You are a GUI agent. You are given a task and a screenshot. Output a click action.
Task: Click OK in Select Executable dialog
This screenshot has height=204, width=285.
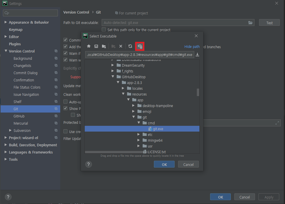pos(164,164)
